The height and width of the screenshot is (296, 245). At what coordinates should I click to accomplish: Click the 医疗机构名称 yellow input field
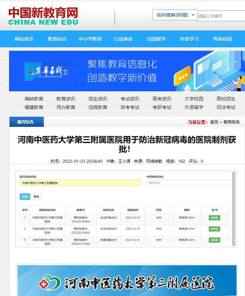click(x=80, y=183)
